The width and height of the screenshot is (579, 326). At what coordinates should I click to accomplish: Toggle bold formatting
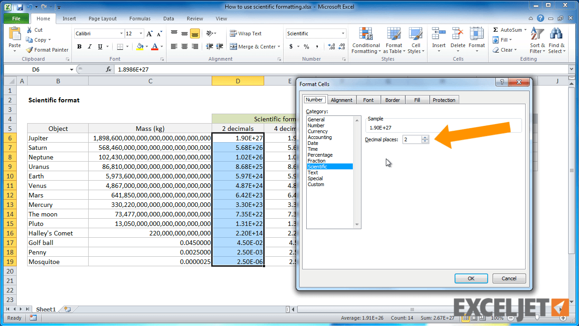point(79,47)
